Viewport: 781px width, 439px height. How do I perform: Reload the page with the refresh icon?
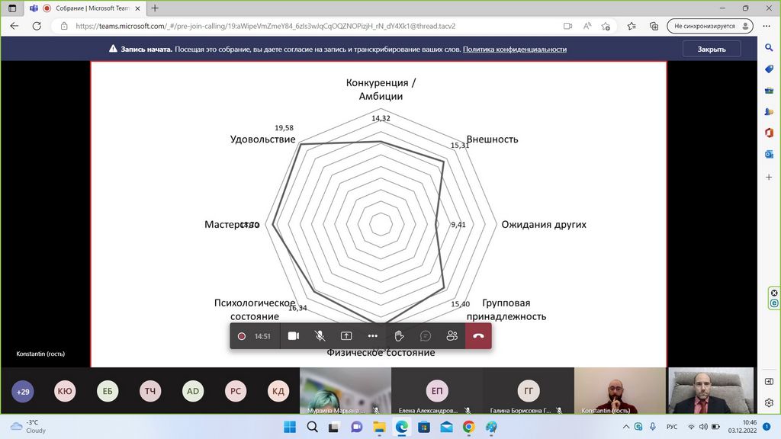coord(36,26)
